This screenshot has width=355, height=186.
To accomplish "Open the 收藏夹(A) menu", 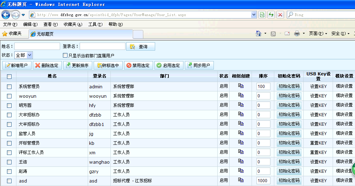I will [73, 24].
